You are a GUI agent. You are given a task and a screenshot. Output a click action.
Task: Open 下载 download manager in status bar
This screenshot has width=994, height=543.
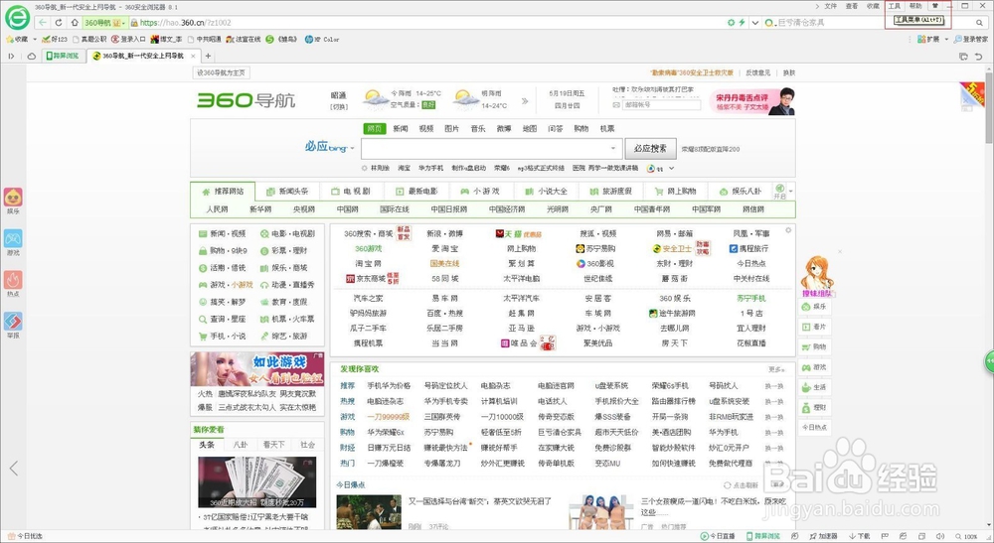[x=860, y=536]
